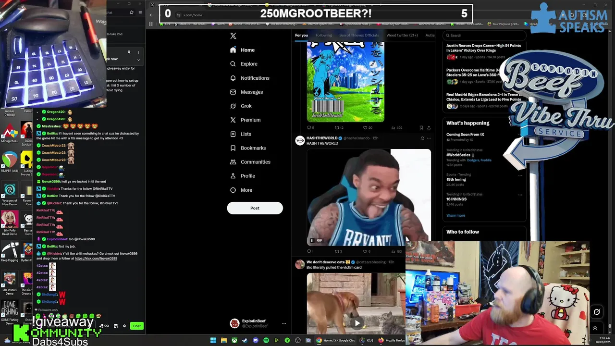Switch to the Following tab
This screenshot has width=615, height=346.
coord(323,35)
